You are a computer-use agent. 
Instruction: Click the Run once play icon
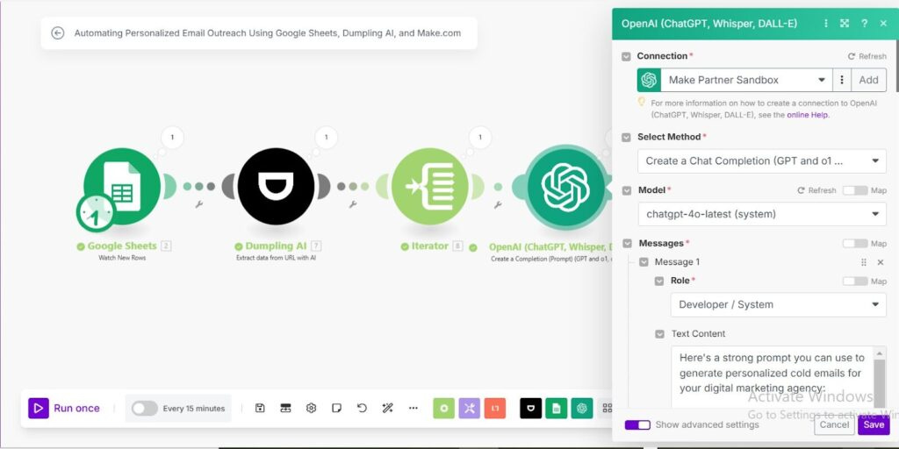pos(39,409)
